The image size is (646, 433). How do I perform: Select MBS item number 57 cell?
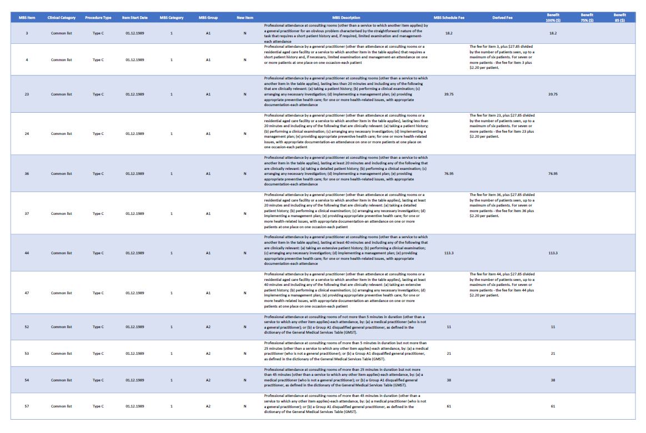[x=27, y=406]
